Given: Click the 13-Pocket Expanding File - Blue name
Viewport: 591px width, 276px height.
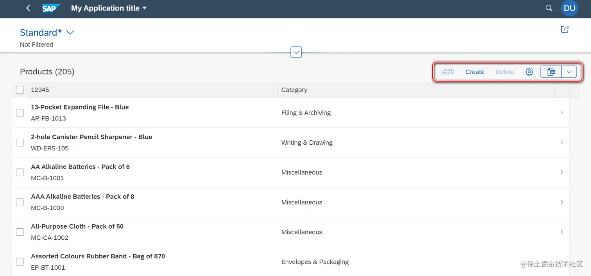Looking at the screenshot, I should click(80, 107).
